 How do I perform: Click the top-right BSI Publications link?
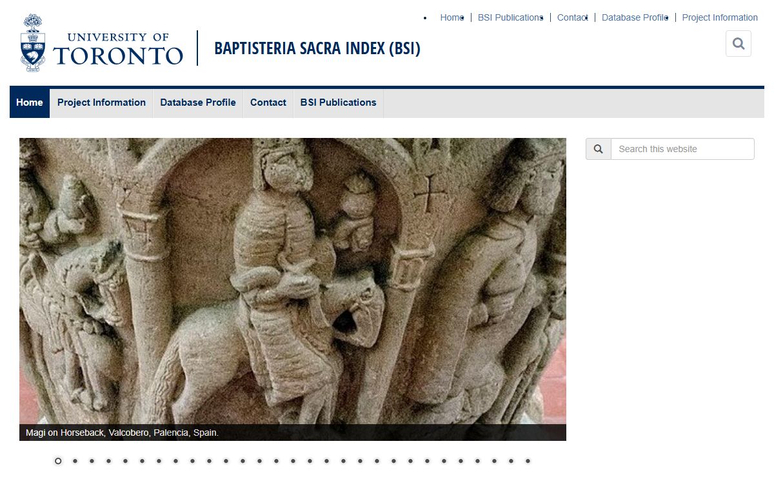[x=510, y=17]
